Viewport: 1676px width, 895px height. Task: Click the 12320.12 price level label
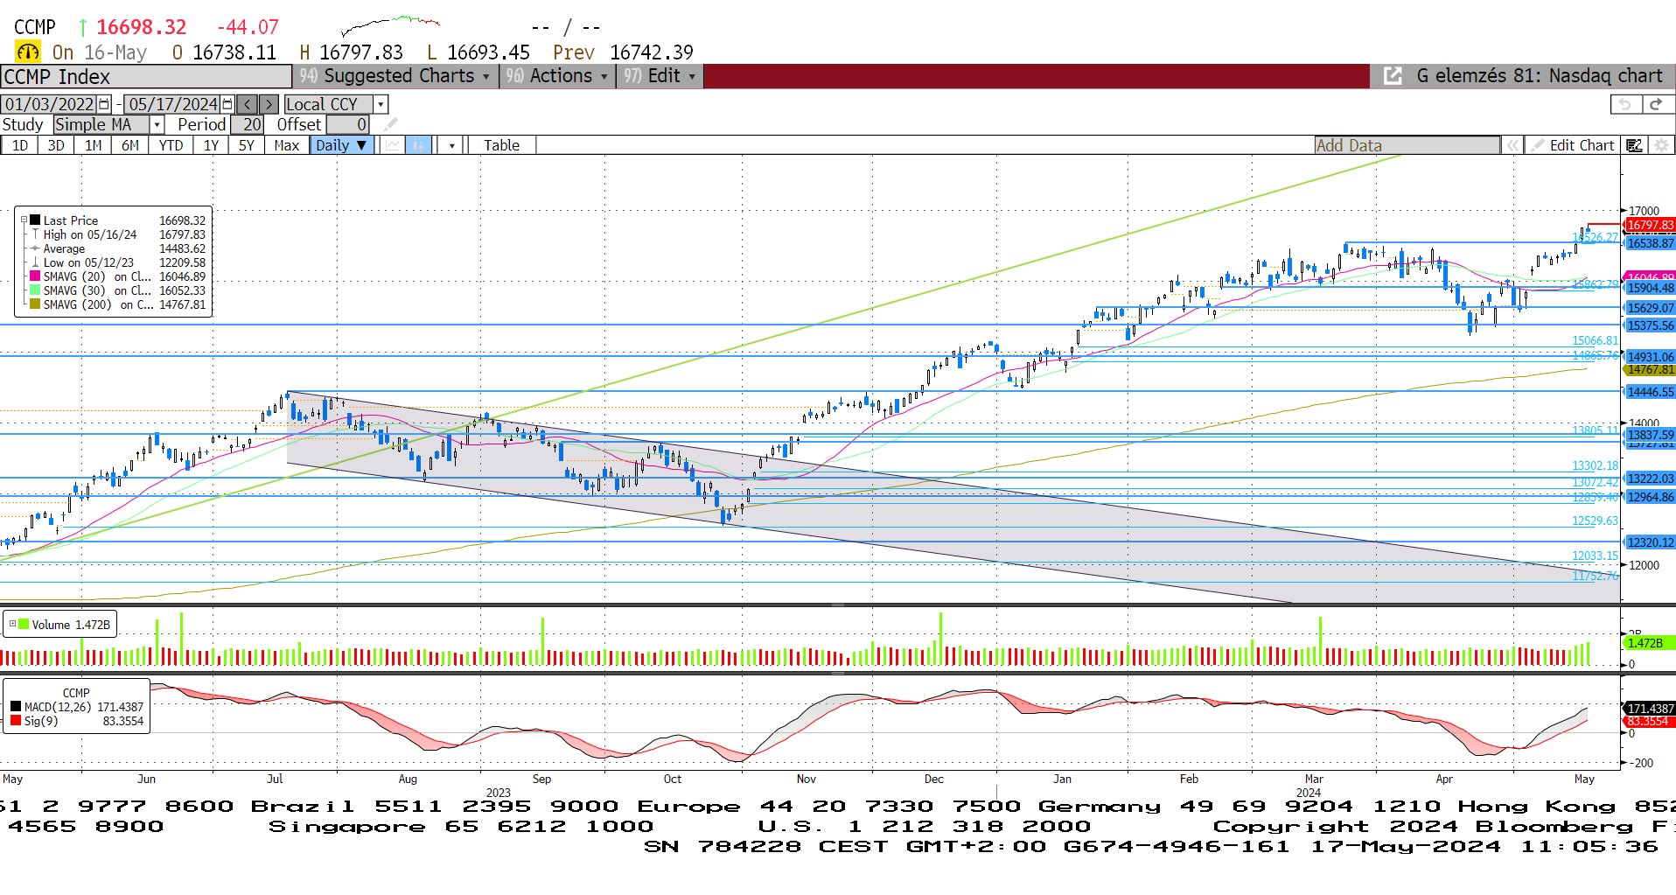[x=1650, y=542]
